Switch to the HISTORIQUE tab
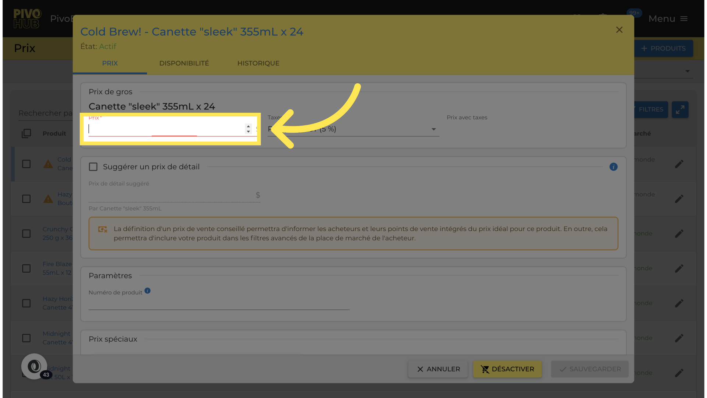This screenshot has width=707, height=398. click(x=258, y=63)
